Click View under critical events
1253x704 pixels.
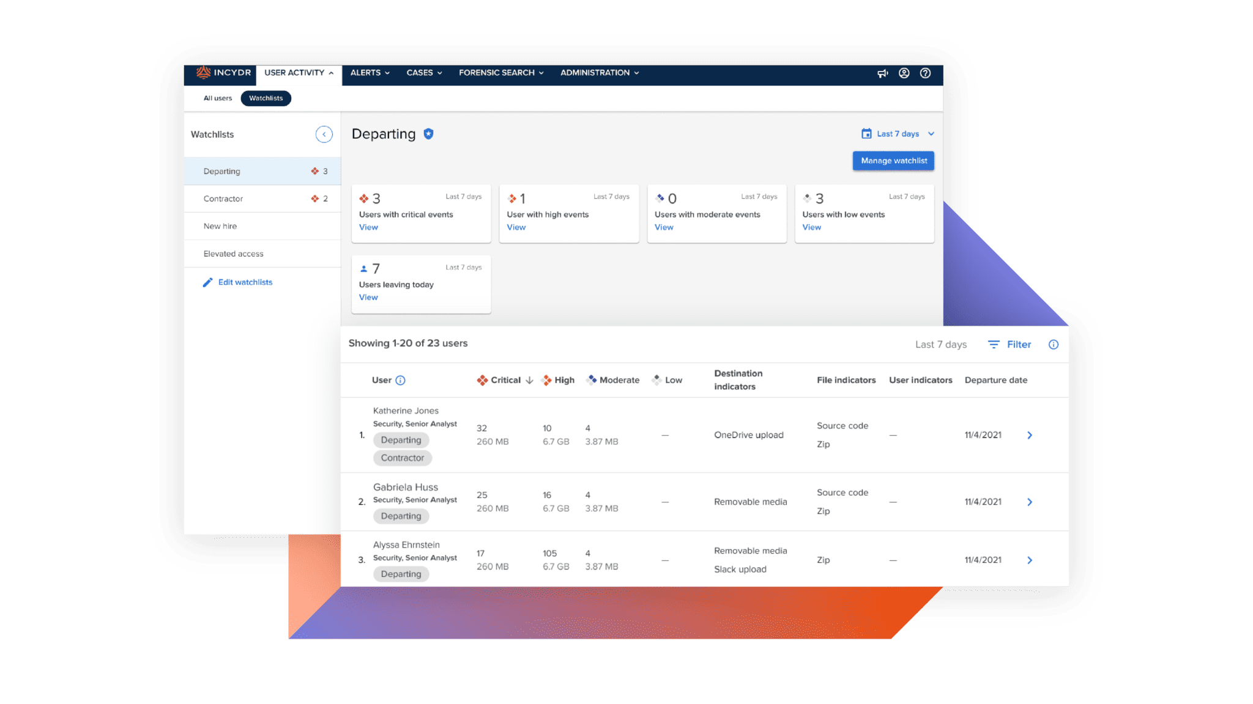pos(368,227)
